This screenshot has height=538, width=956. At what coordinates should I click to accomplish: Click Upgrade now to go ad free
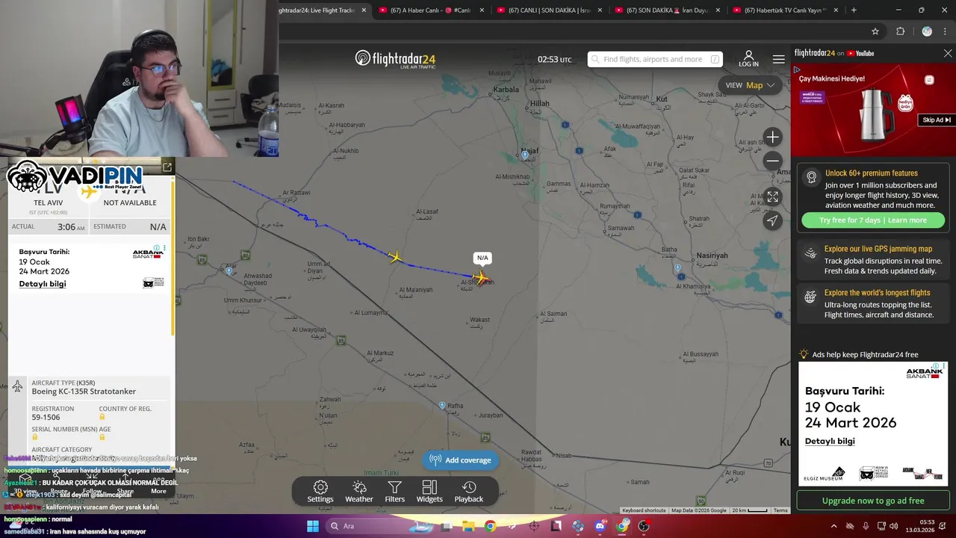872,501
